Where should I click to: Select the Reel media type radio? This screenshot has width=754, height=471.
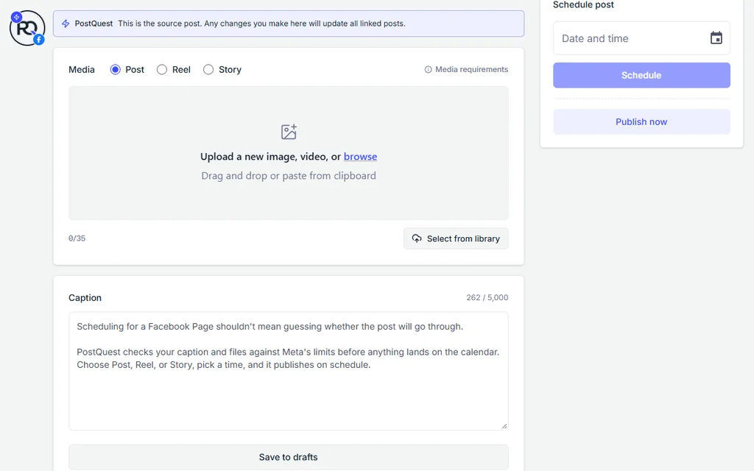click(x=162, y=70)
